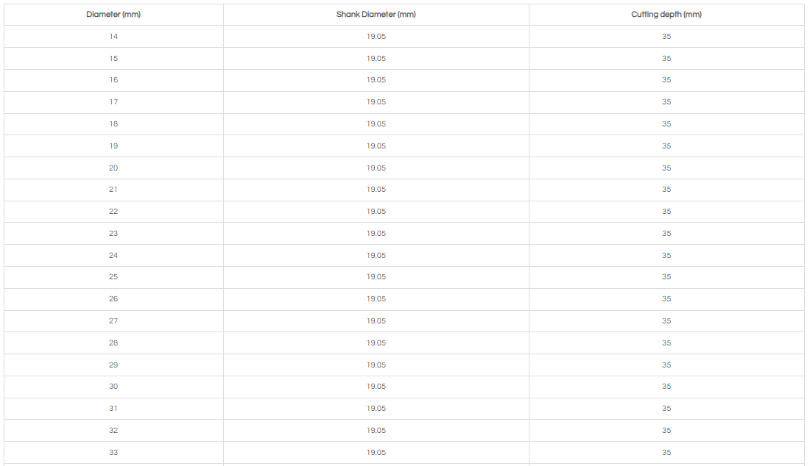Image resolution: width=810 pixels, height=466 pixels.
Task: Pick the diameter 25 cell
Action: coord(113,277)
